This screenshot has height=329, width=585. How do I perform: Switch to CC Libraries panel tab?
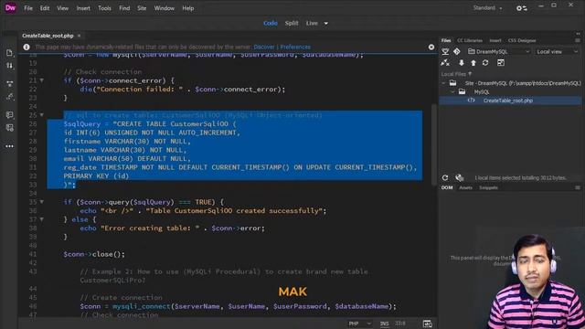tap(470, 40)
